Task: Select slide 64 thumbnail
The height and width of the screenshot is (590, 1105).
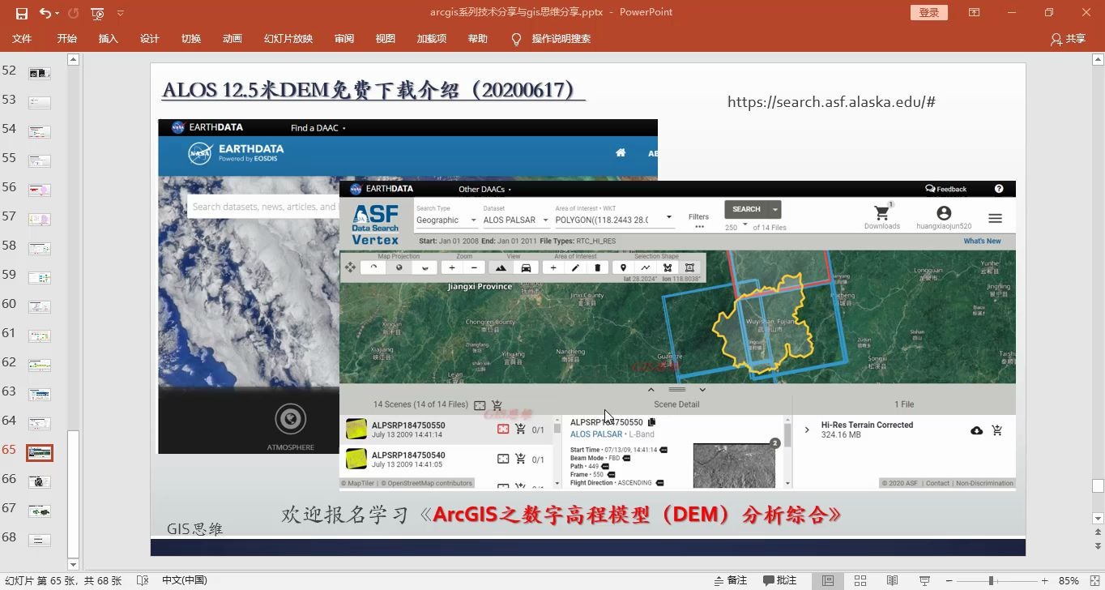Action: coord(40,423)
